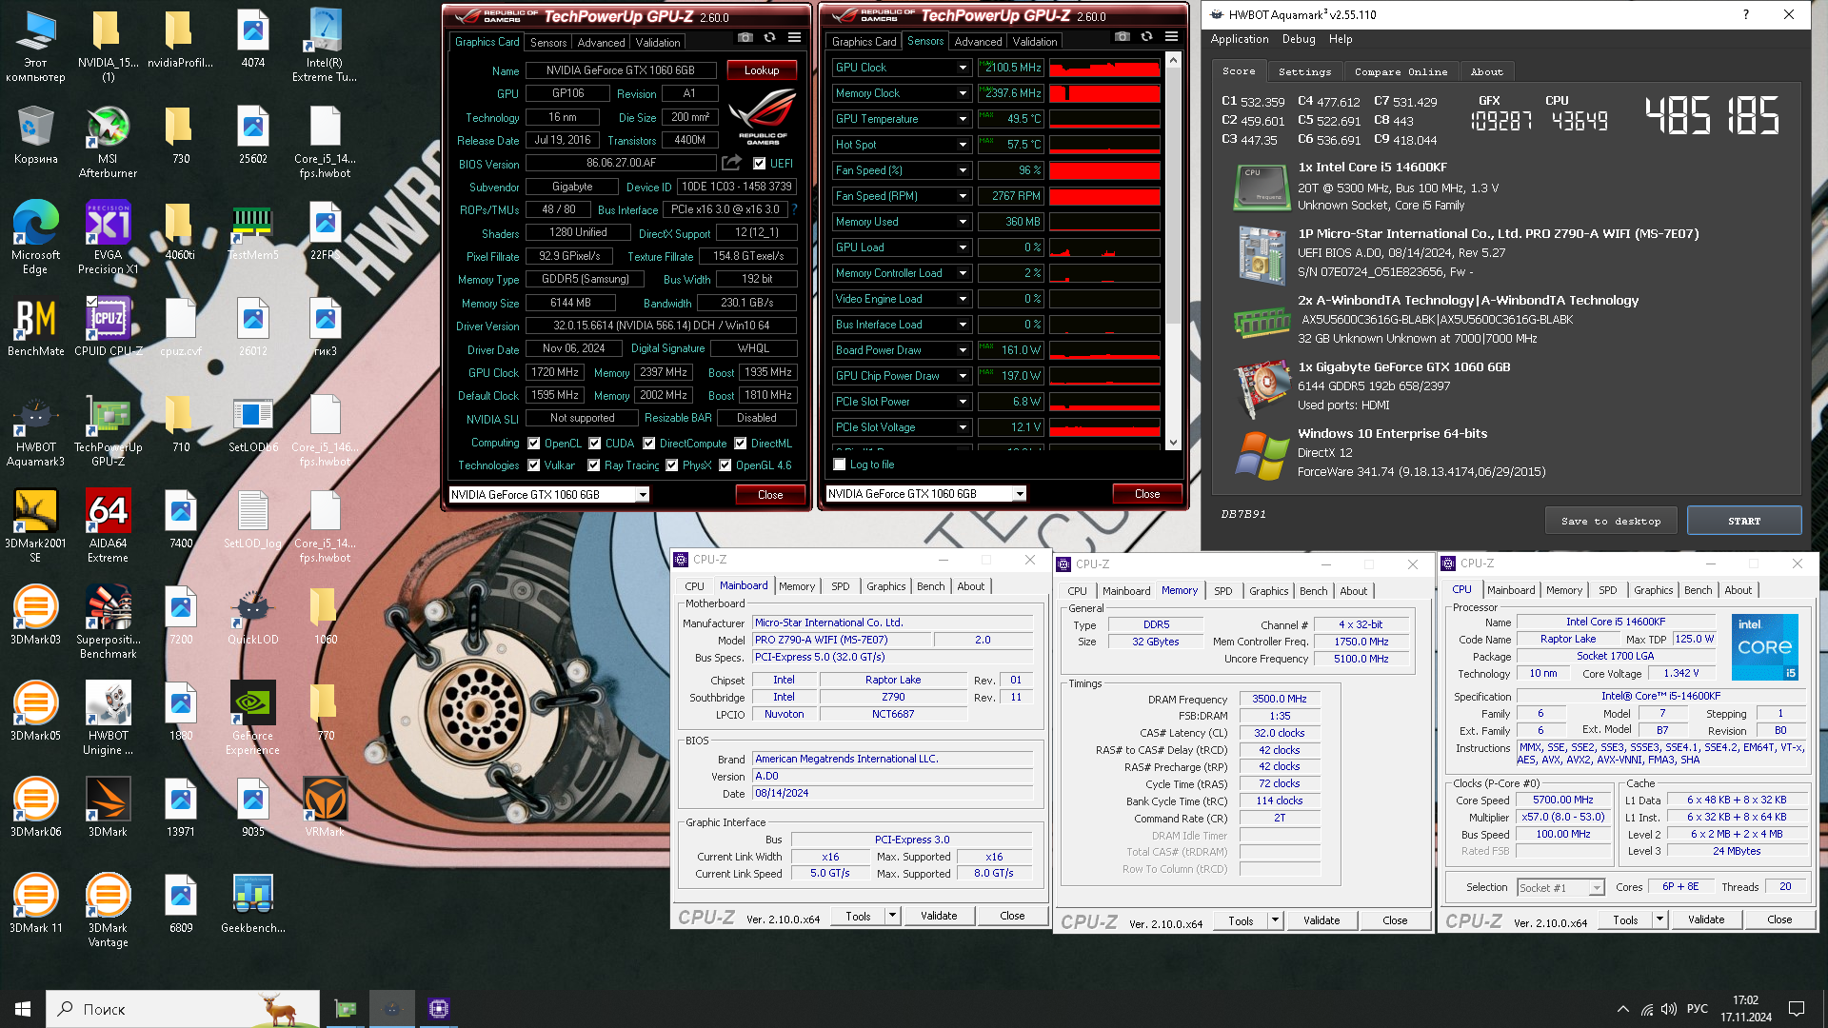Open Superposition Benchmark desktop icon
Viewport: 1828px width, 1028px height.
pos(108,623)
